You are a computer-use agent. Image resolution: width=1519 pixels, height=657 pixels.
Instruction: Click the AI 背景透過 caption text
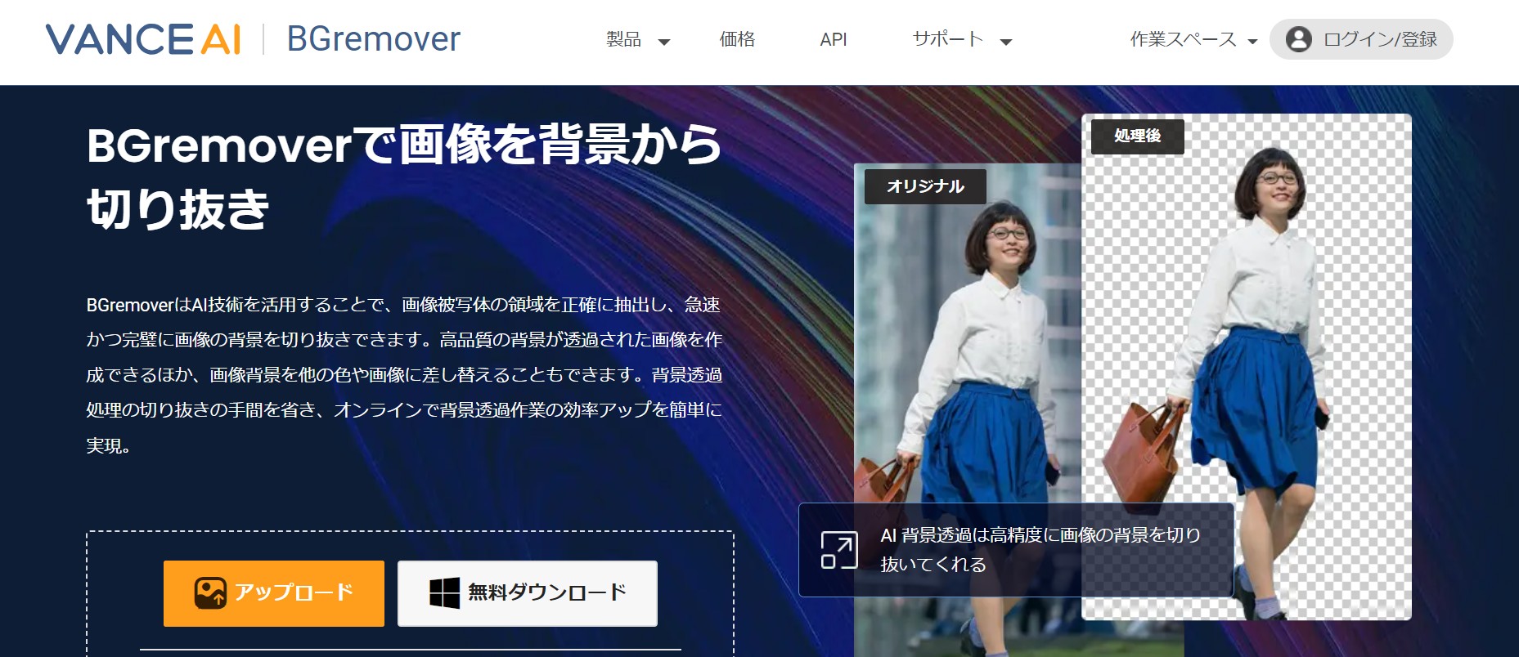pyautogui.click(x=1040, y=550)
